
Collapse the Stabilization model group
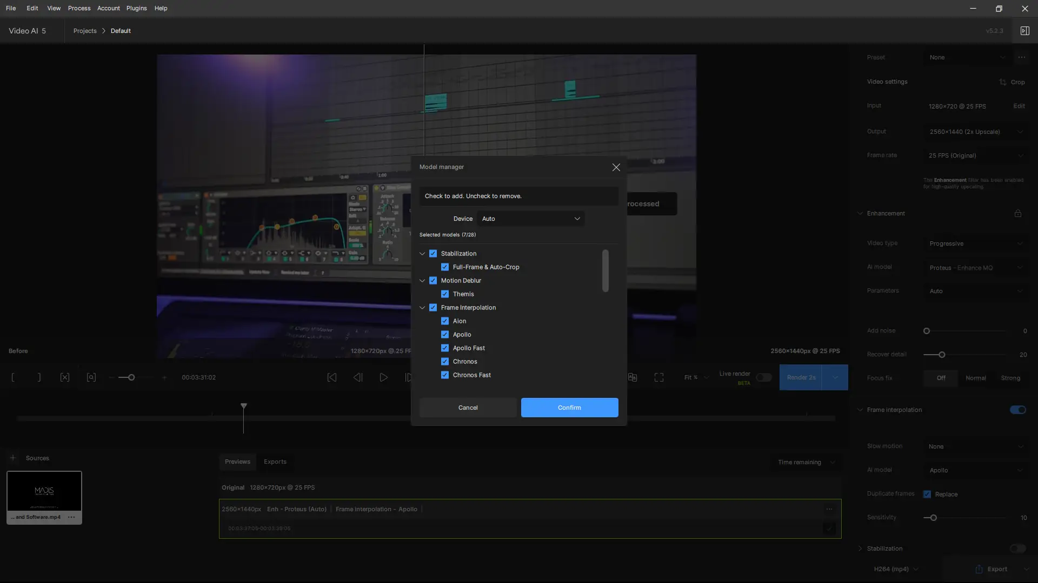click(x=422, y=254)
